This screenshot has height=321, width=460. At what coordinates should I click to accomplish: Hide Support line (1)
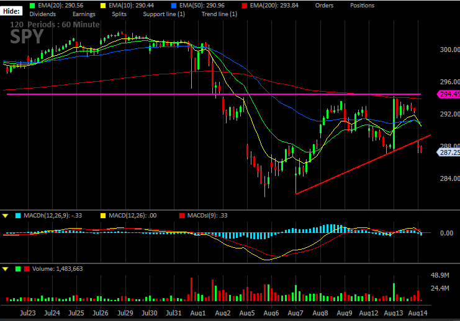(x=164, y=14)
